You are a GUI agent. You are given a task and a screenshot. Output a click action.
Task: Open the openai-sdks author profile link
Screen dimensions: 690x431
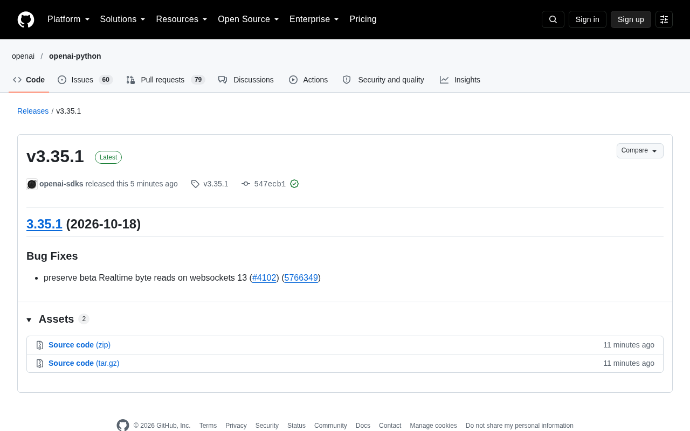tap(61, 184)
